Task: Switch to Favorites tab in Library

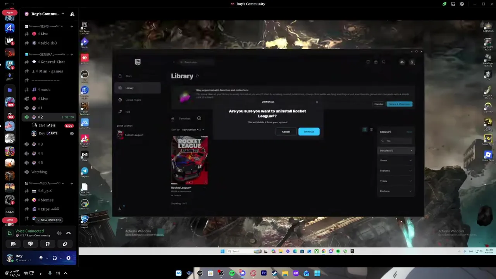Action: point(185,119)
